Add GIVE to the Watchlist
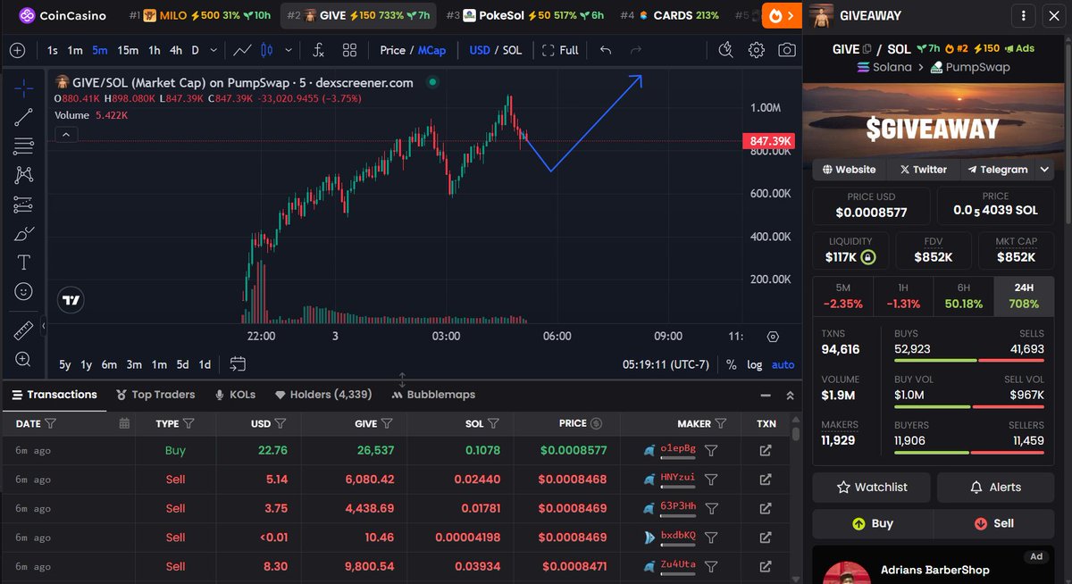This screenshot has height=584, width=1072. click(872, 487)
